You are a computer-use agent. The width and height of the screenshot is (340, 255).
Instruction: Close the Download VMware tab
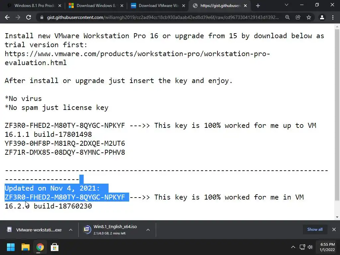pyautogui.click(x=184, y=6)
